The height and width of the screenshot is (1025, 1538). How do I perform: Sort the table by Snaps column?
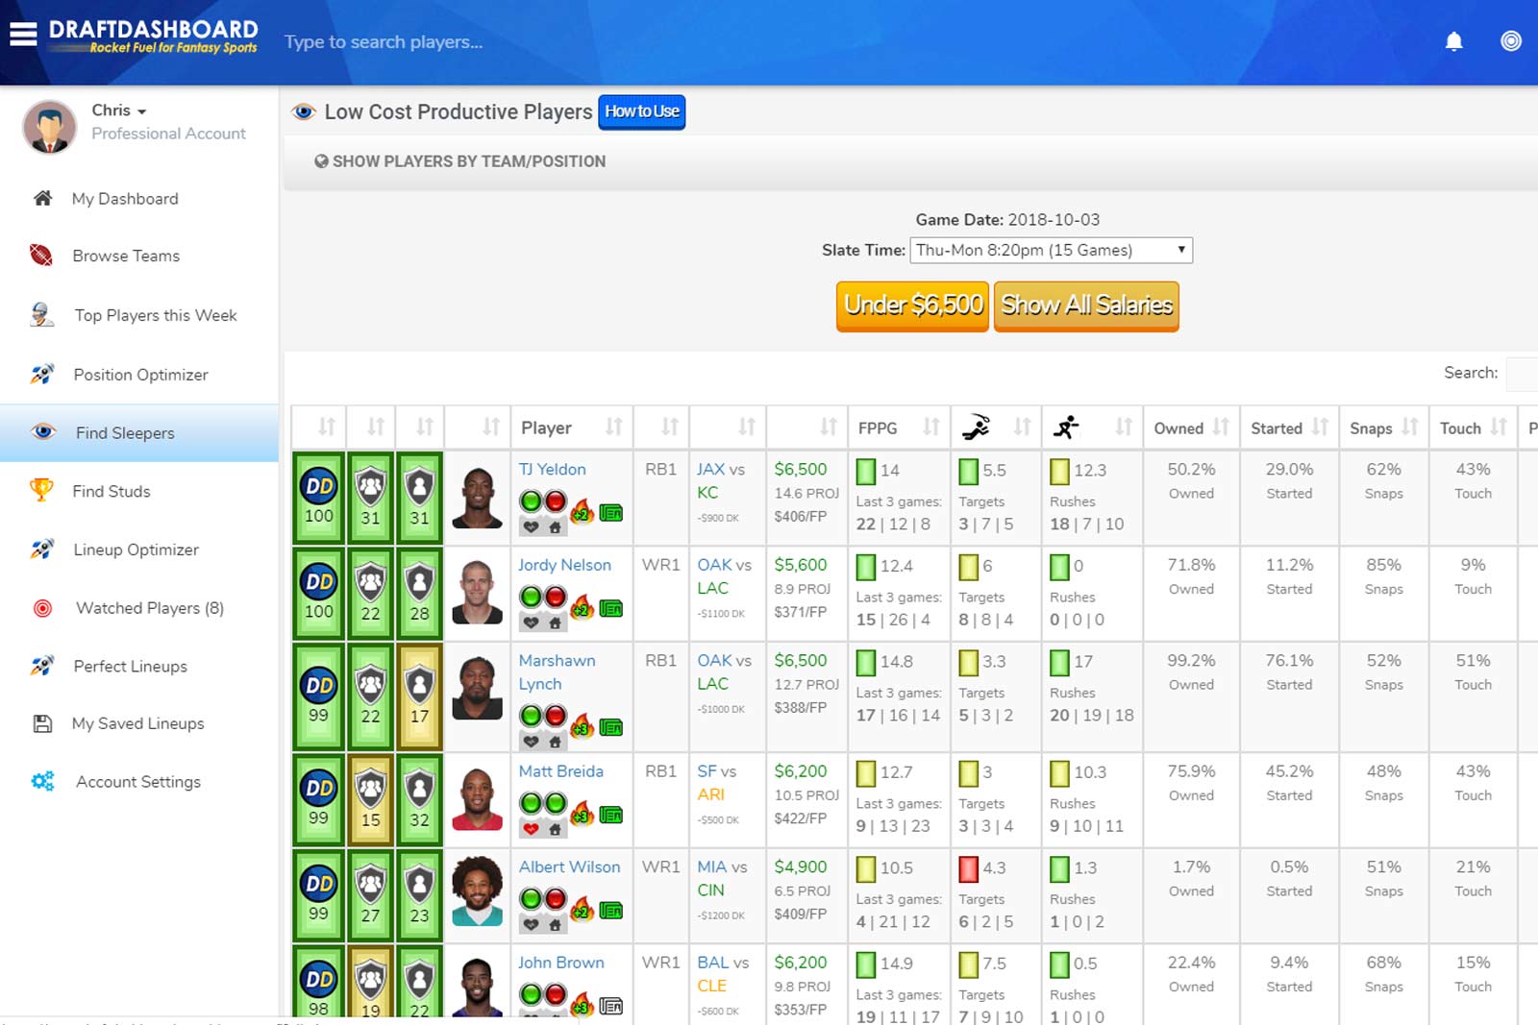(1383, 427)
